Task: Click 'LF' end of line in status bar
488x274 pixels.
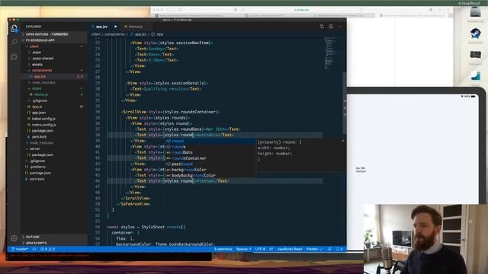Action: pos(271,249)
